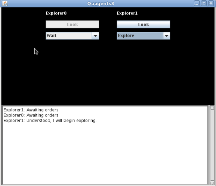The image size is (216, 186).
Task: Open the Explore dropdown arrow for Explorer1
Action: point(167,35)
